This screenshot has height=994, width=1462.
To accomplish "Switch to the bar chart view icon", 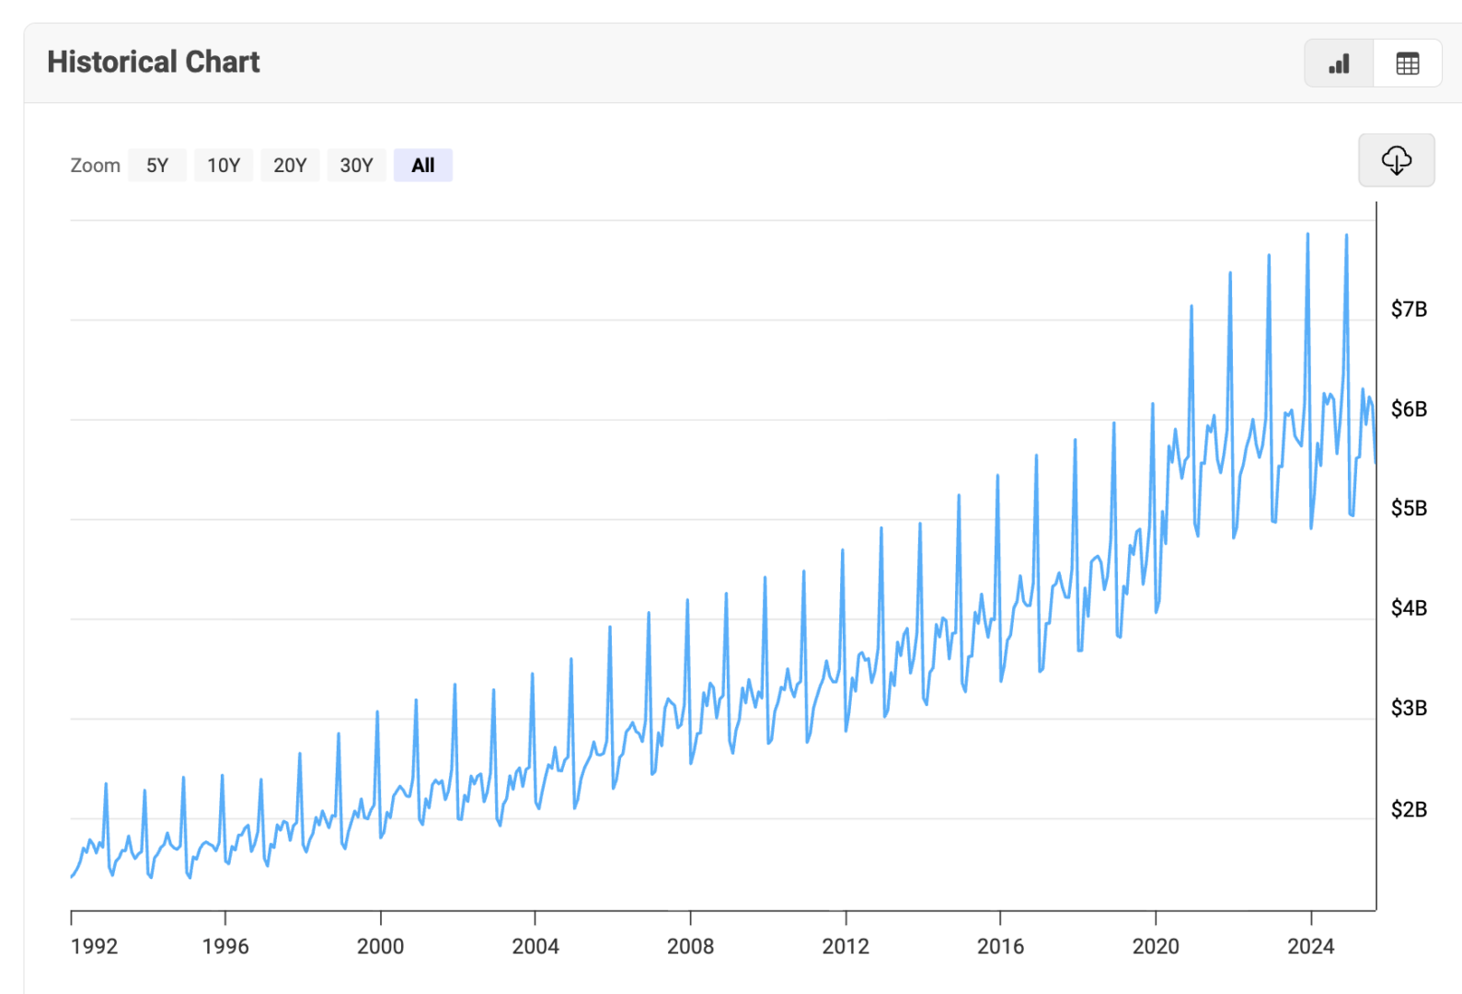I will 1339,64.
